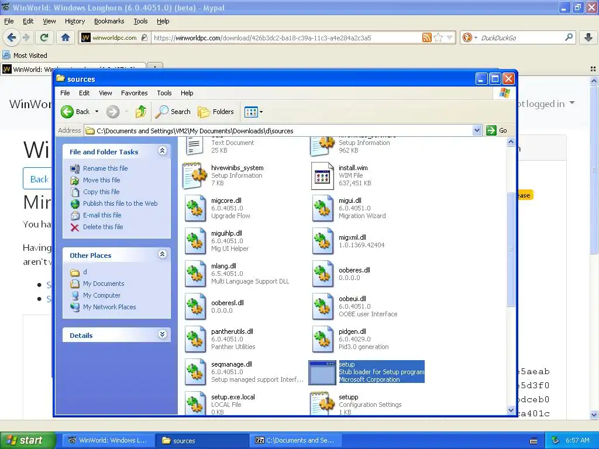Image resolution: width=599 pixels, height=449 pixels.
Task: Click the Explorer file list scrollbar thumb
Action: point(511,249)
